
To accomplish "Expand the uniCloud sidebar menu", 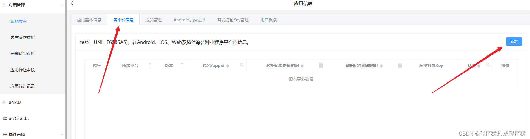I will pos(19,118).
